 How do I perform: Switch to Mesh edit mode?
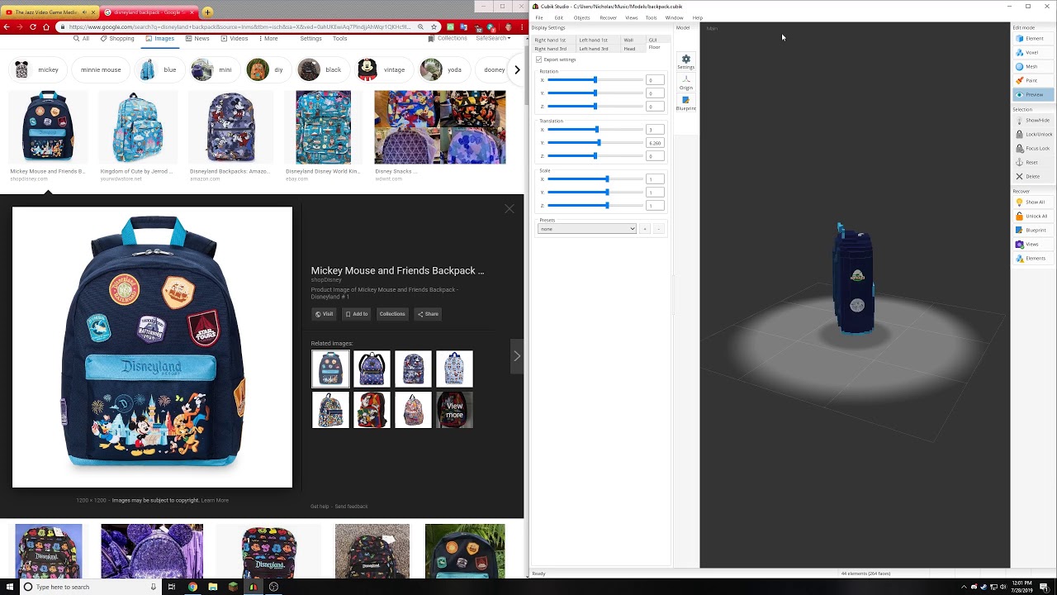pyautogui.click(x=1033, y=67)
